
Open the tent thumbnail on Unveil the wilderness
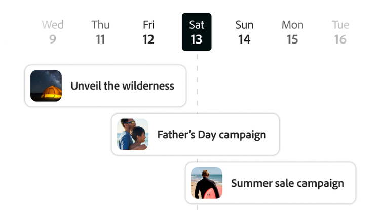coord(46,85)
